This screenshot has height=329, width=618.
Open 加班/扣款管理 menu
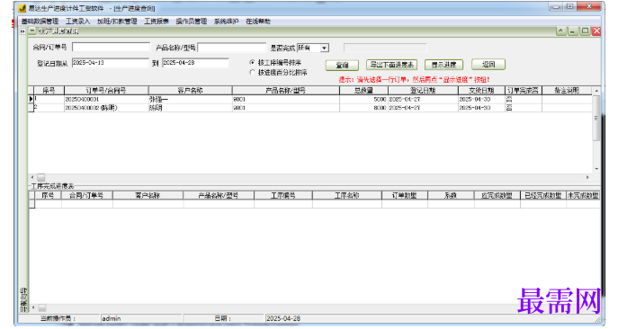pos(117,22)
